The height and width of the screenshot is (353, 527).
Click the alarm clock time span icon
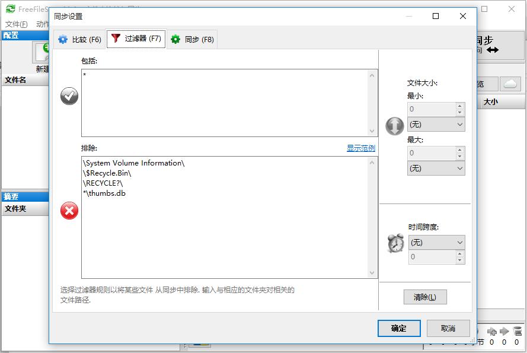[395, 243]
